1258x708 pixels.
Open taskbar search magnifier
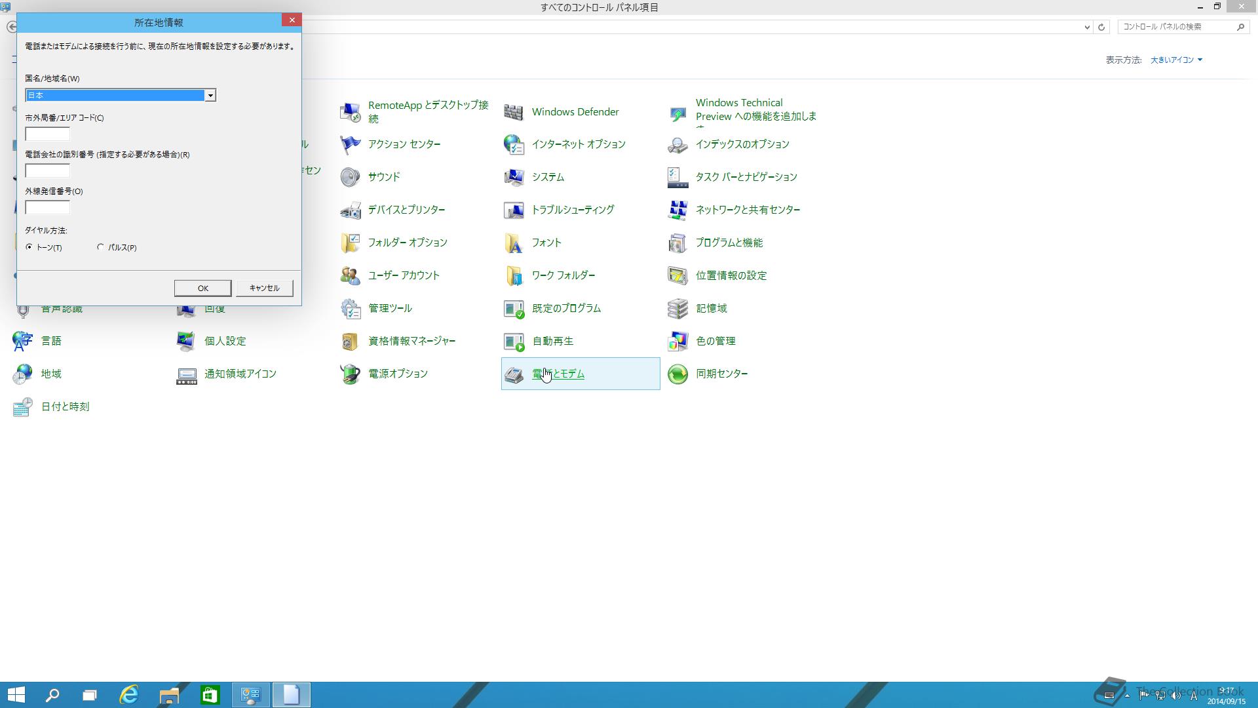click(52, 695)
